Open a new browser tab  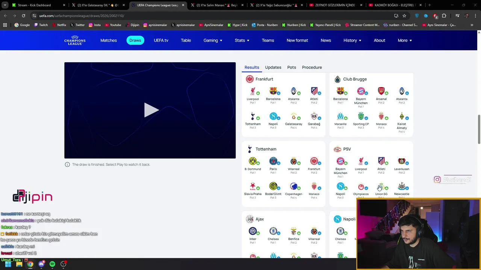[x=430, y=5]
